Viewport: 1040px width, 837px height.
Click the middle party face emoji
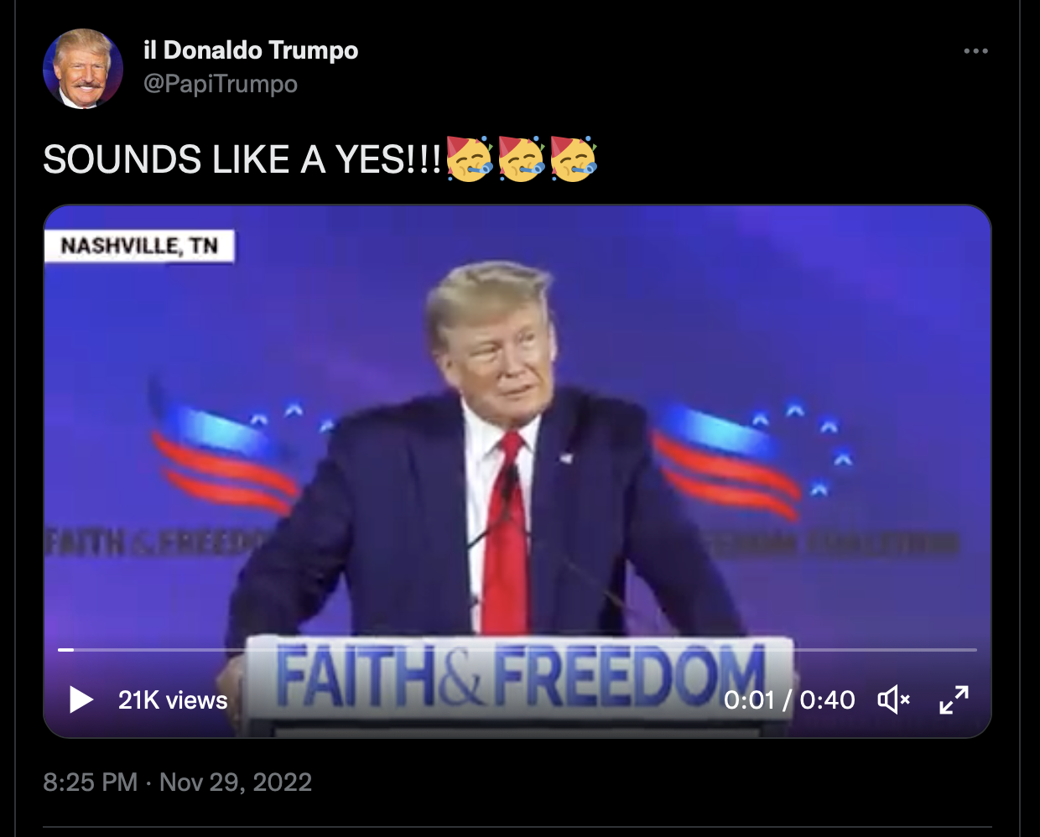[x=521, y=159]
